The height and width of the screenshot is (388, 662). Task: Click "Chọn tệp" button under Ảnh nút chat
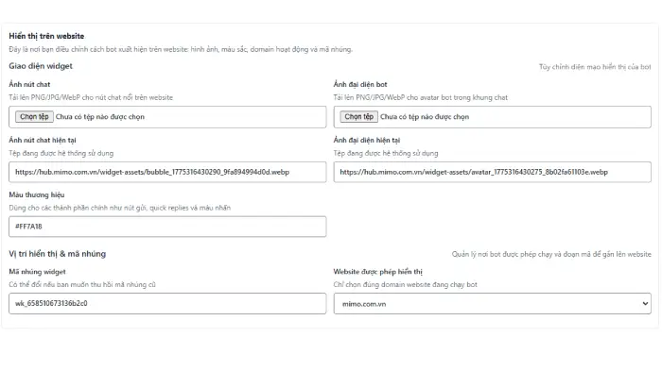coord(34,117)
